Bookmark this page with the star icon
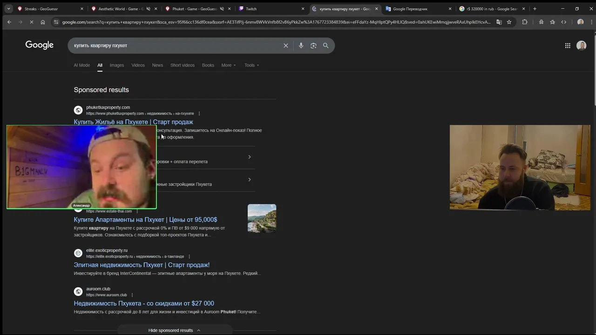Viewport: 596px width, 335px height. (x=509, y=22)
